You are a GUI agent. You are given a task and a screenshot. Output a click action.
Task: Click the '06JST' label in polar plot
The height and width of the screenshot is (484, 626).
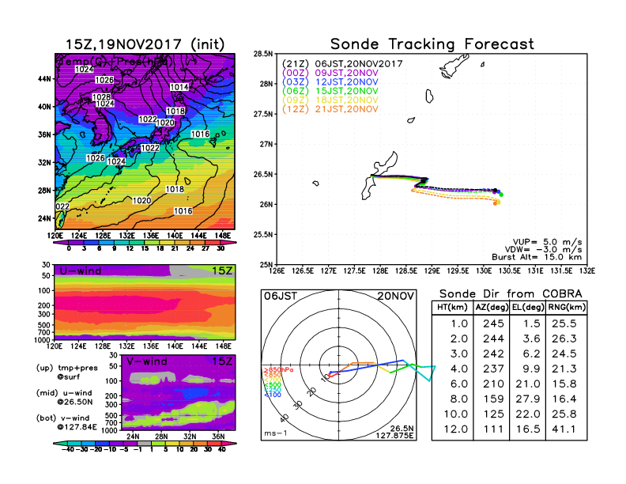(x=281, y=297)
